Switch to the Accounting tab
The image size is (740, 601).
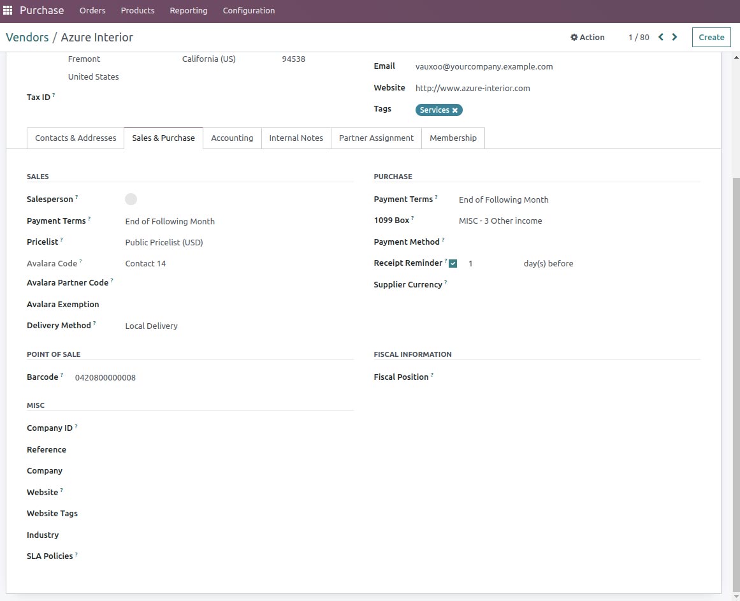coord(232,138)
